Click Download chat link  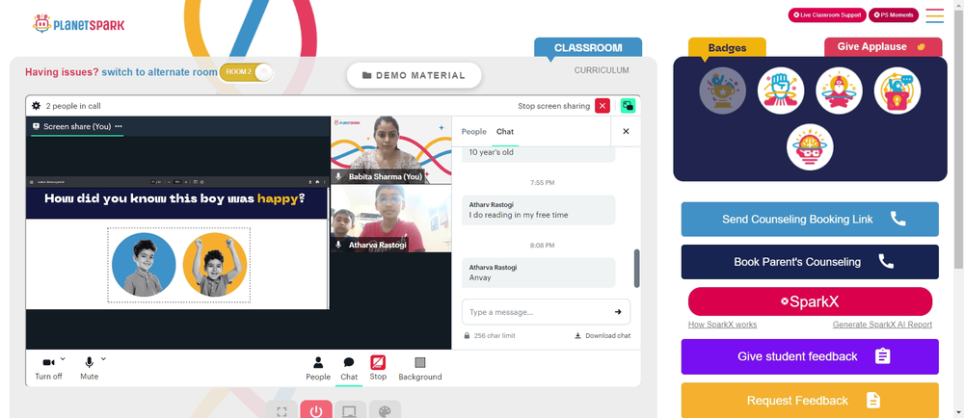pyautogui.click(x=602, y=336)
